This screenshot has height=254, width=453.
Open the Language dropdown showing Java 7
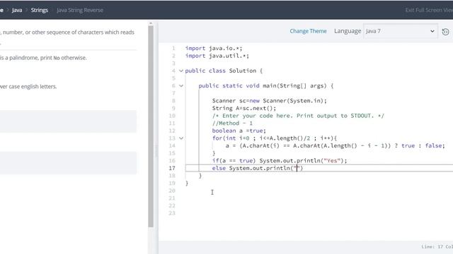[x=401, y=31]
